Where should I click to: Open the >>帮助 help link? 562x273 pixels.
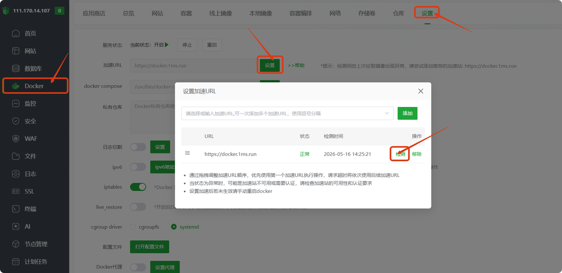[x=296, y=65]
